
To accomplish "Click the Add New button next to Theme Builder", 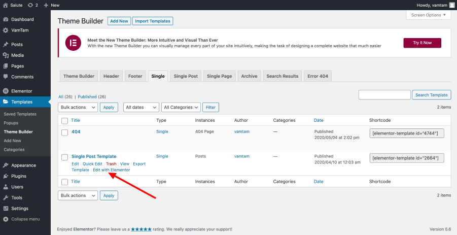I will (119, 21).
